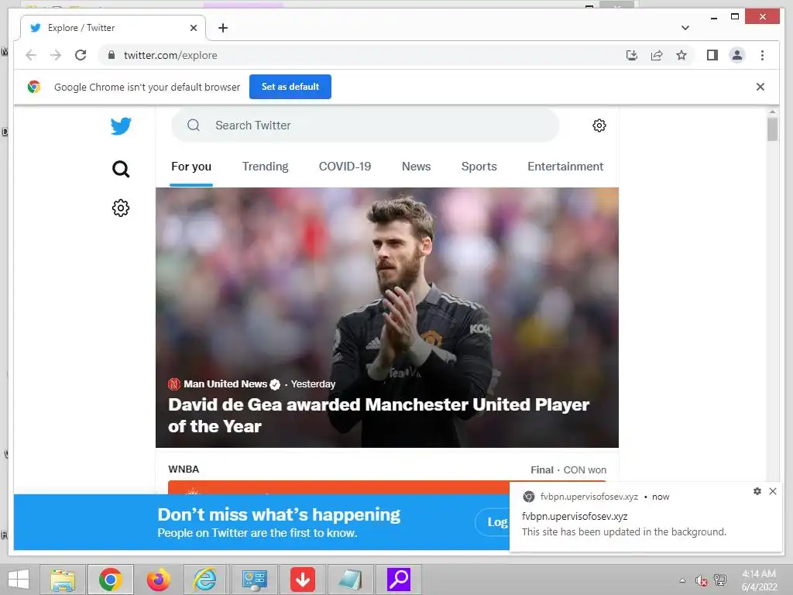
Task: Show hidden tray icons arrow
Action: pos(683,580)
